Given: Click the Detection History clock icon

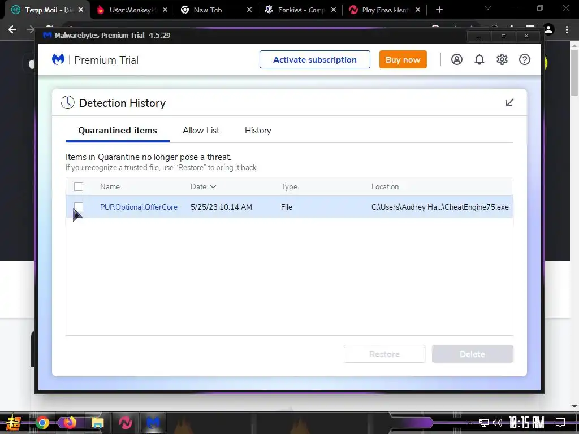Looking at the screenshot, I should point(68,103).
